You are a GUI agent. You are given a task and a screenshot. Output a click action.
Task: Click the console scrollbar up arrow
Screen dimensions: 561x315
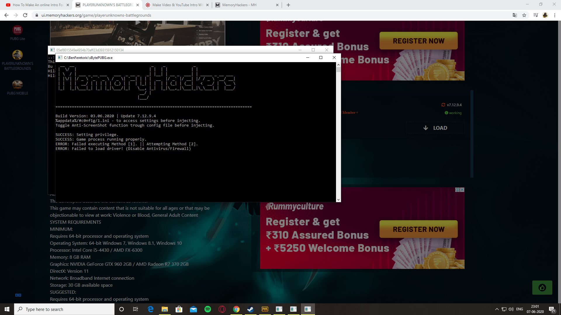coord(338,64)
